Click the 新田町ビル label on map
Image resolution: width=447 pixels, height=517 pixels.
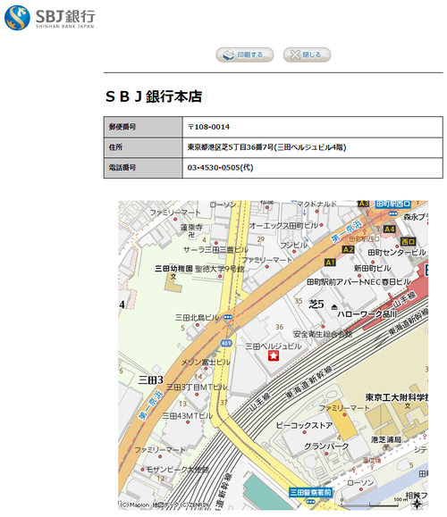(373, 269)
